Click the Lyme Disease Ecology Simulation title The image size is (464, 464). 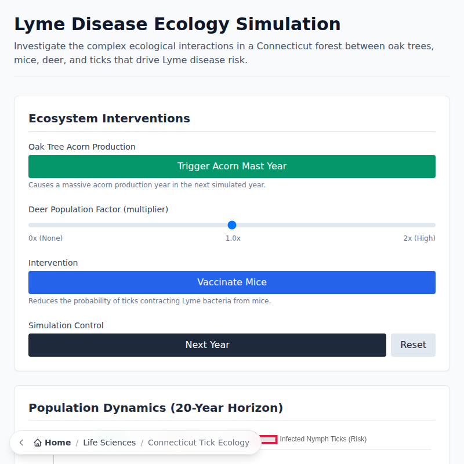[x=177, y=24]
